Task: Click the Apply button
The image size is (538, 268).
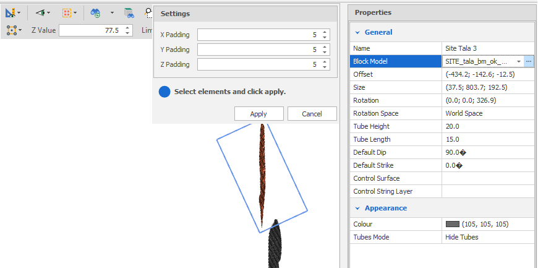Action: click(258, 114)
